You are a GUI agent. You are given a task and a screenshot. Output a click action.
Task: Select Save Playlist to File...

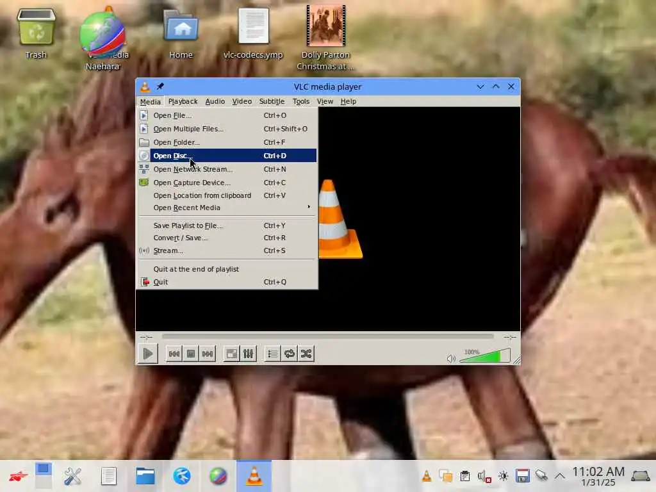pos(227,225)
